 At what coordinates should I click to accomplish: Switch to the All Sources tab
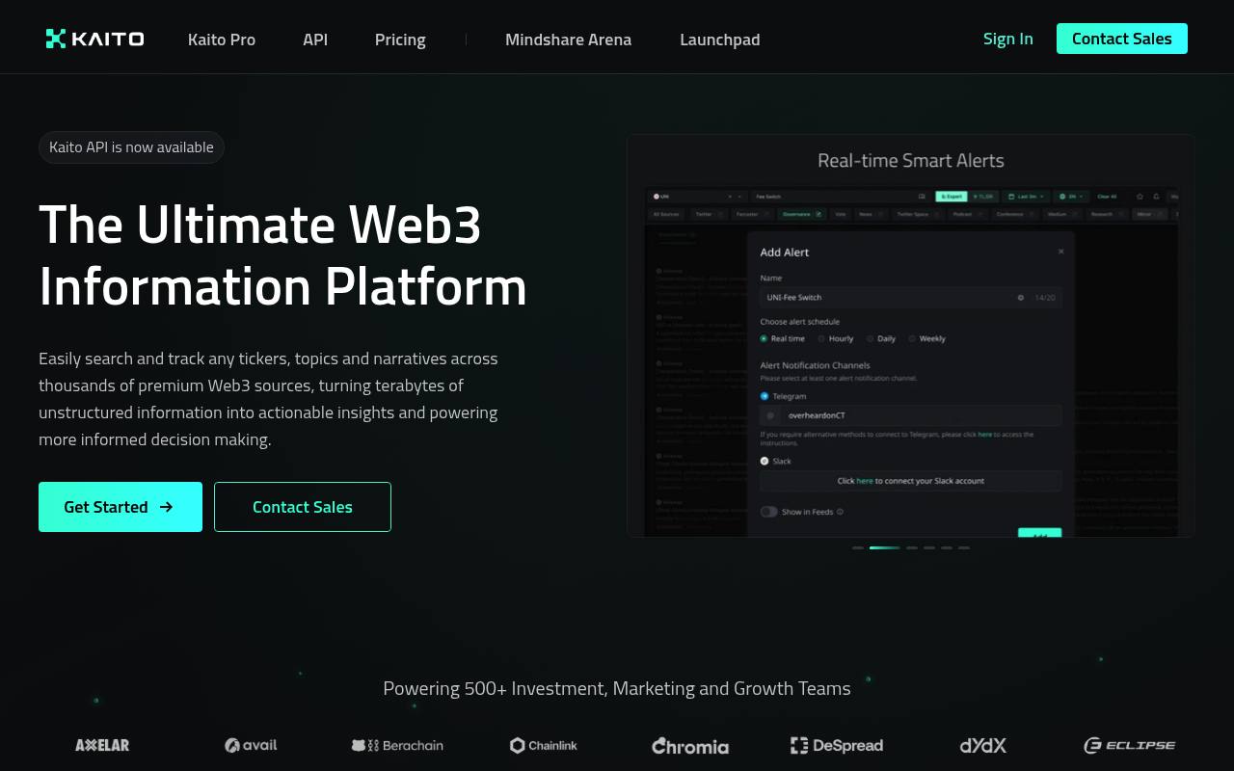[666, 214]
